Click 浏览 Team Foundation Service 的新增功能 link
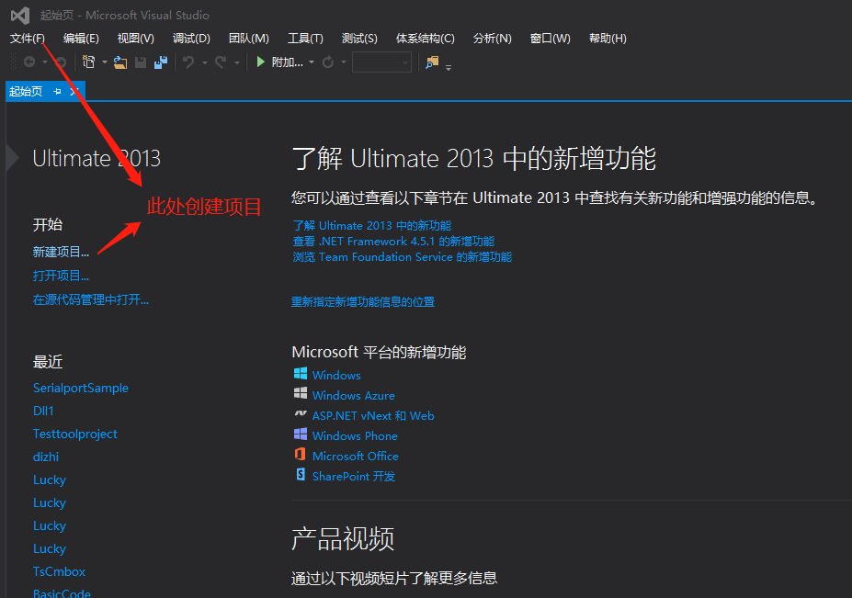The width and height of the screenshot is (852, 598). 403,257
